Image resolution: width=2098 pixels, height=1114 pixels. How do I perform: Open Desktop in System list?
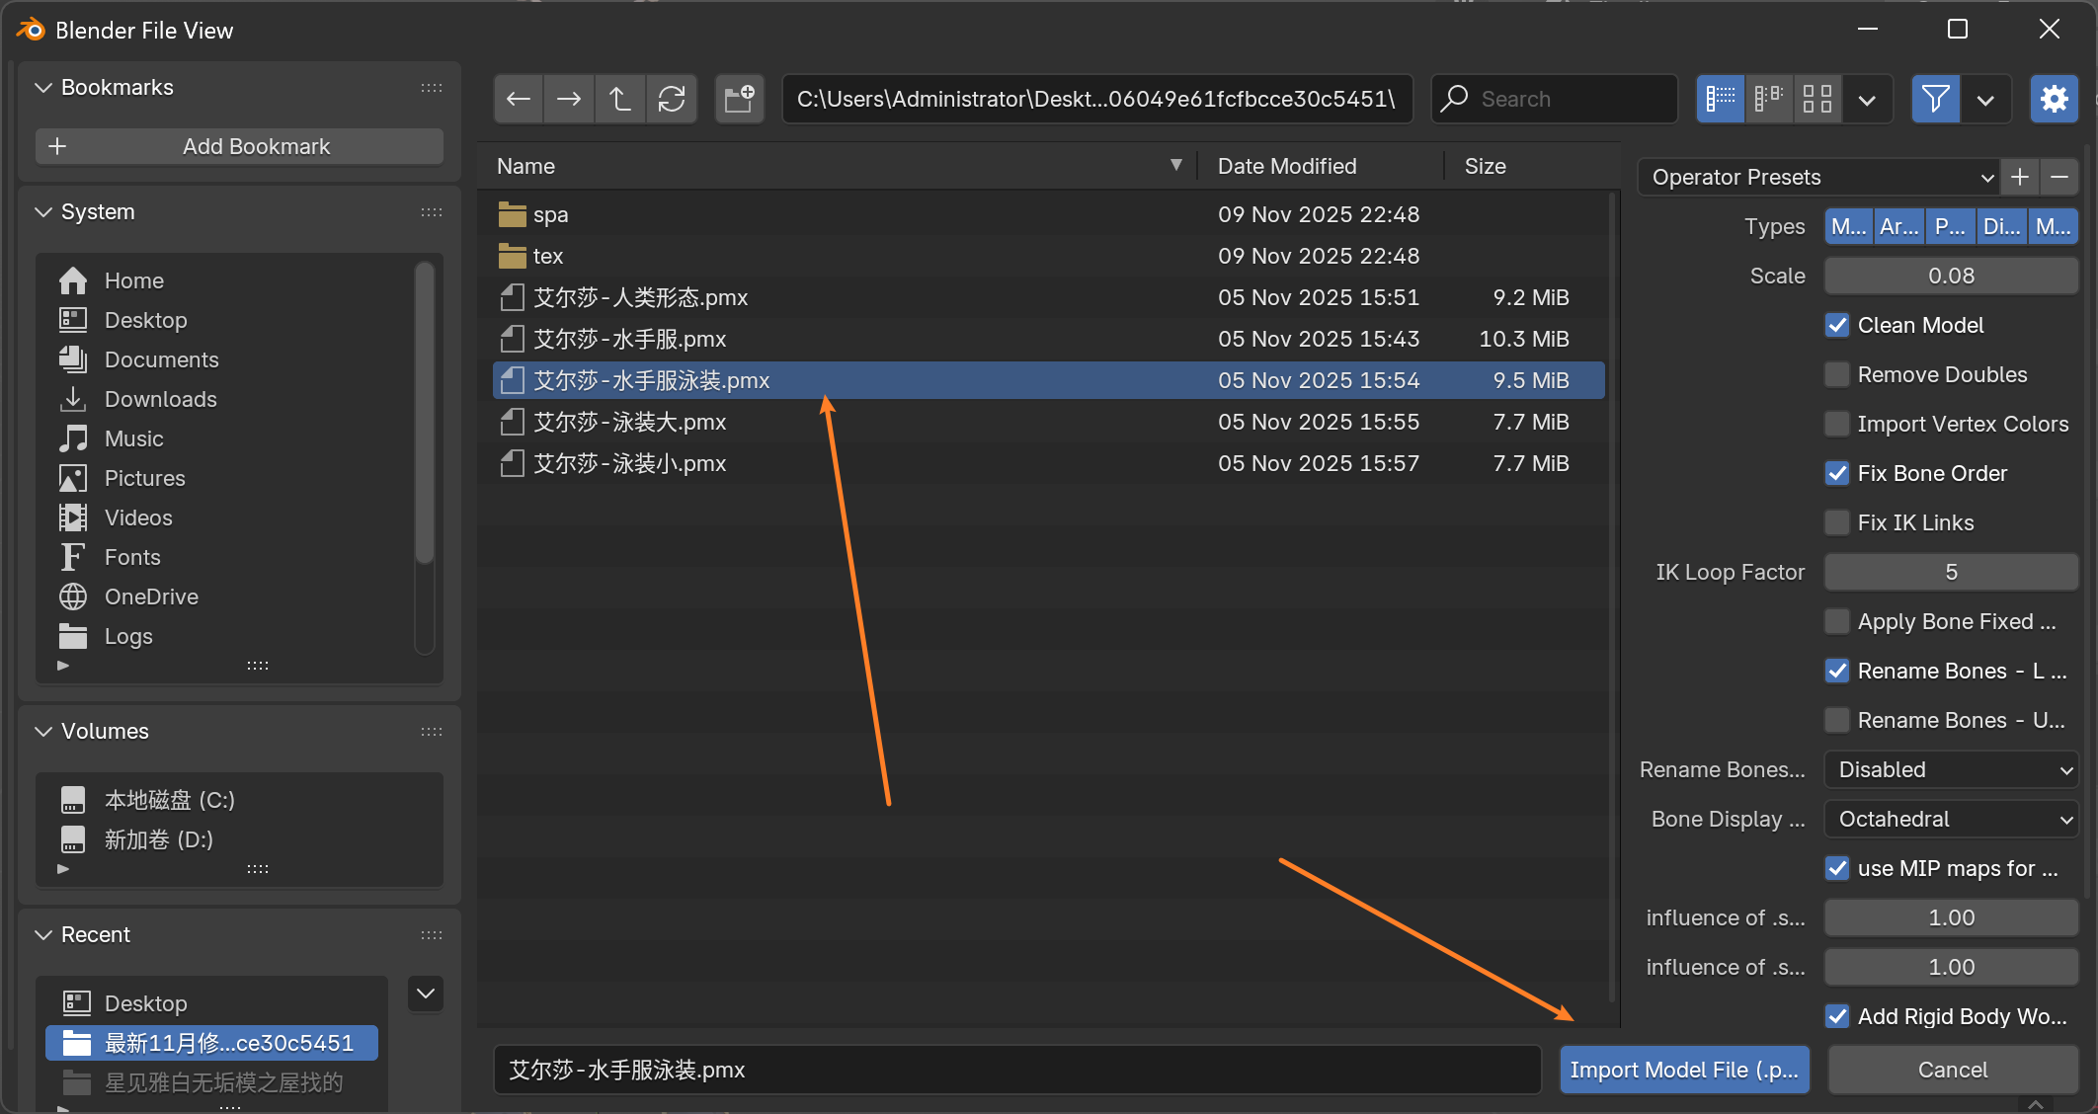145,320
